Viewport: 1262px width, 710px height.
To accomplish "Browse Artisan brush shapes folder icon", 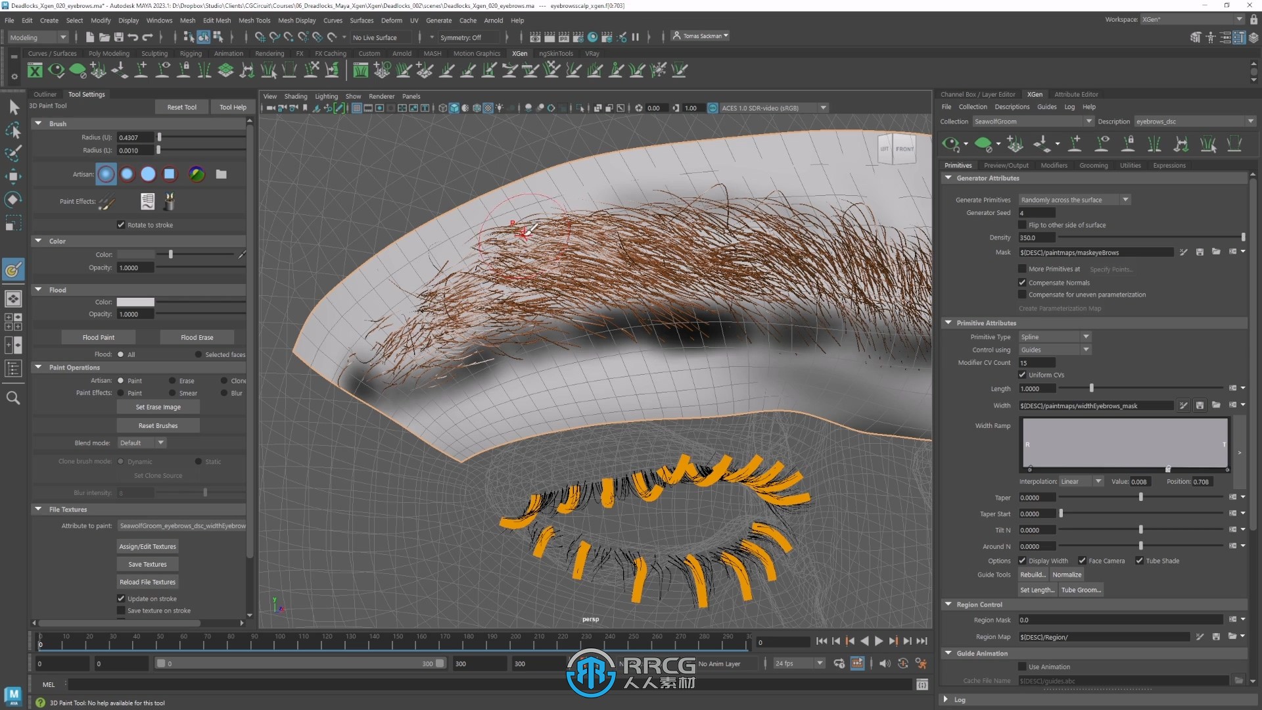I will (x=222, y=174).
